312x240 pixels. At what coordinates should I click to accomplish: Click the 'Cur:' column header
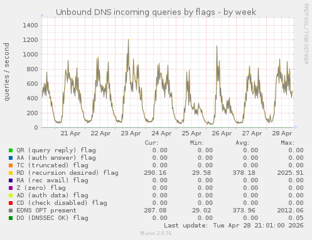tap(152, 143)
